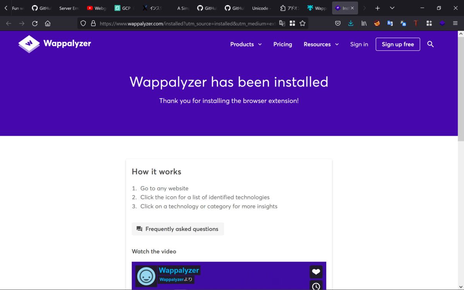Click the 'How it works' heading

(x=157, y=172)
